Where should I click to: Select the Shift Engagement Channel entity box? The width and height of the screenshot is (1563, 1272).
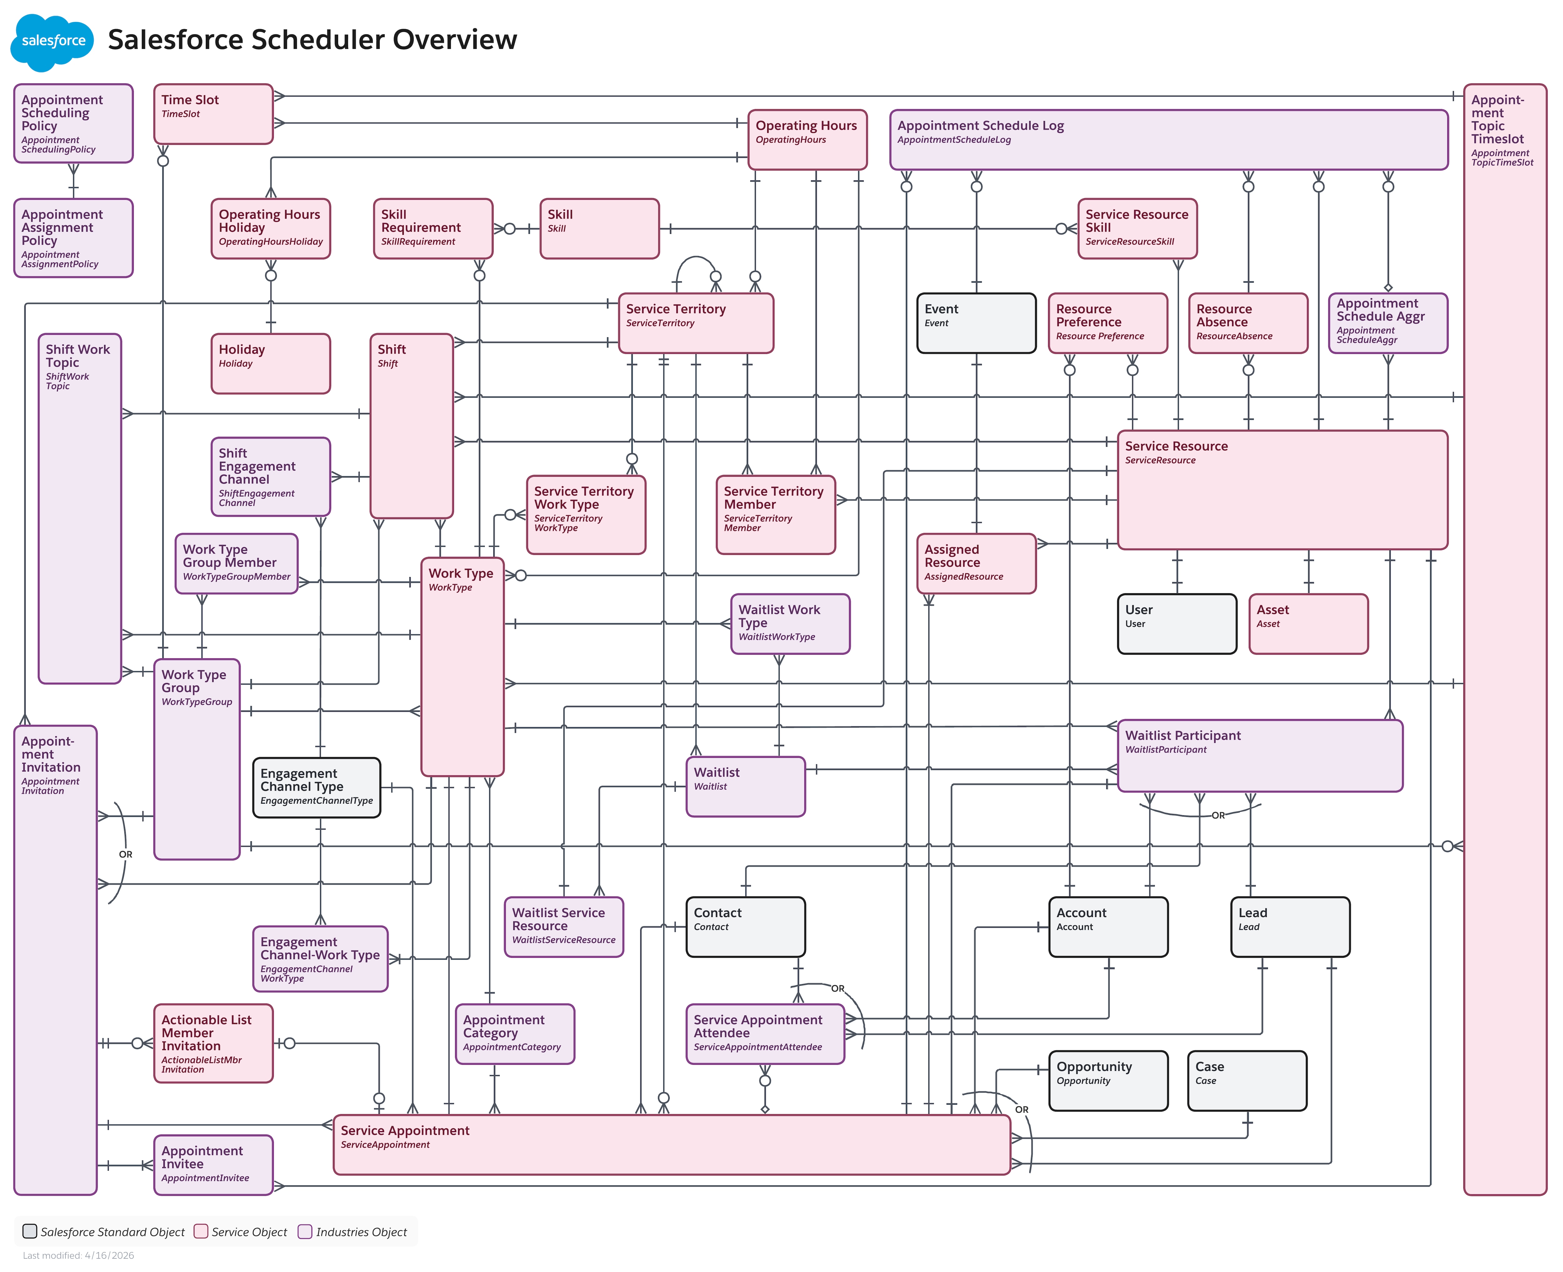[x=270, y=477]
